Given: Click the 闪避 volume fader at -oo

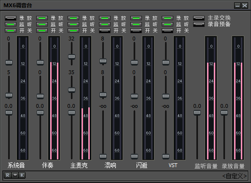Looking at the screenshot, I should coord(134,156).
